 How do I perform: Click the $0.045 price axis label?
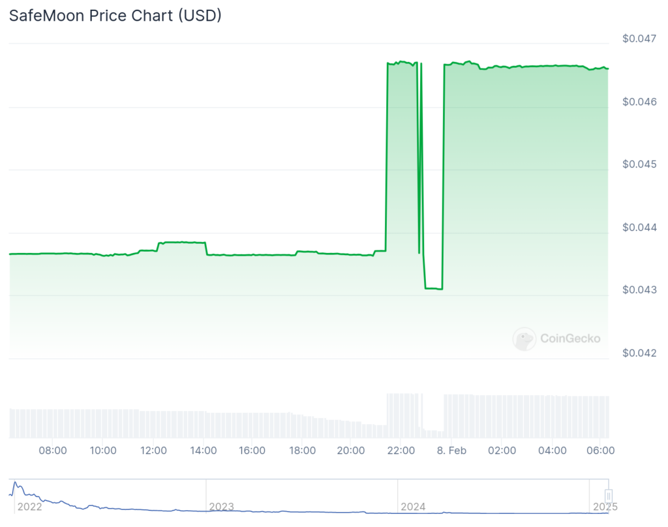click(x=639, y=164)
